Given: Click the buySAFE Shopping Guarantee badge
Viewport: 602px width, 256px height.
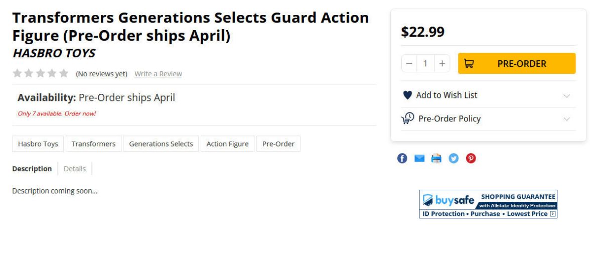Looking at the screenshot, I should (x=488, y=204).
